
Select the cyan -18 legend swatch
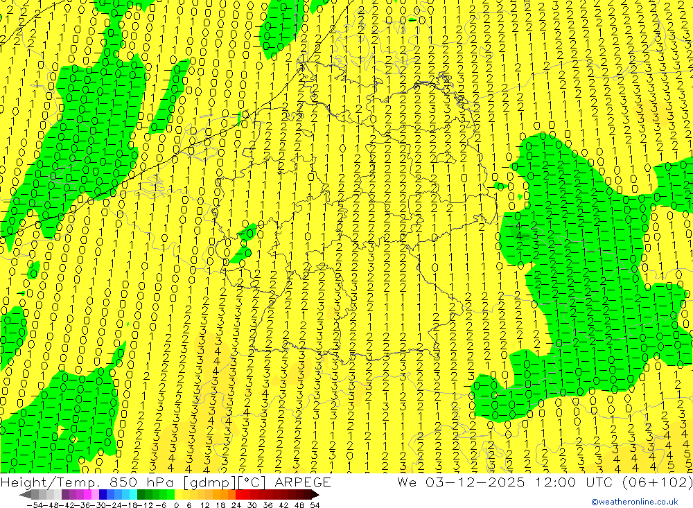pyautogui.click(x=133, y=494)
